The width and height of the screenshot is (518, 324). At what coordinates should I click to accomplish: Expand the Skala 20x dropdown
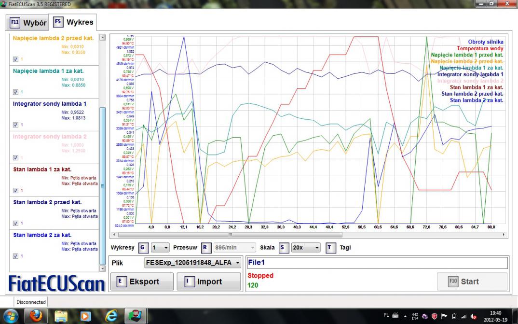tap(305, 247)
